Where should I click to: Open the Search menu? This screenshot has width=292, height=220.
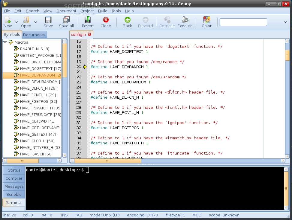[32, 11]
